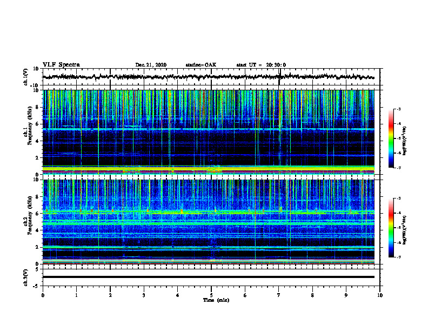Select the "Dec. 21, 2020" date label
The height and width of the screenshot is (331, 428).
[x=151, y=65]
